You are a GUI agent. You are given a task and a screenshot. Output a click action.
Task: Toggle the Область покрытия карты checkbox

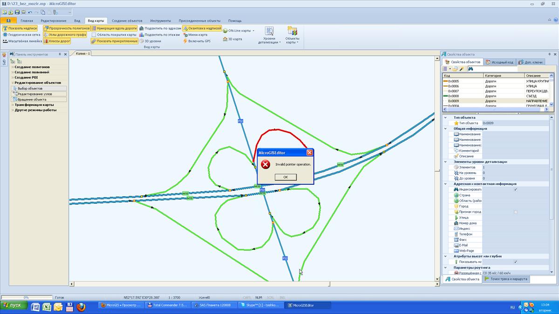(x=94, y=35)
